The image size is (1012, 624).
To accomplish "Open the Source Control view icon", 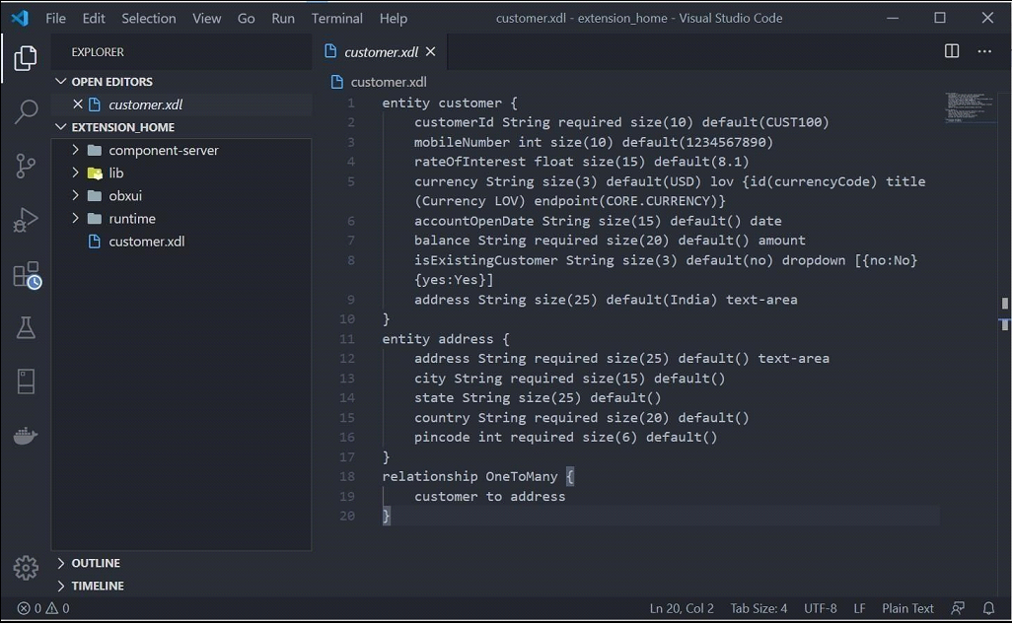I will coord(26,166).
